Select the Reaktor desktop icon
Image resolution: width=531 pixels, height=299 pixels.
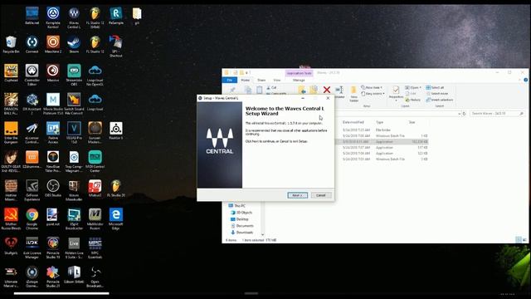pos(116,131)
